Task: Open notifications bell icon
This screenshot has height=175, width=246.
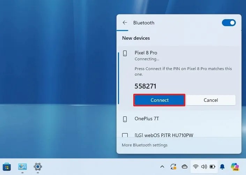Action: tap(222, 167)
